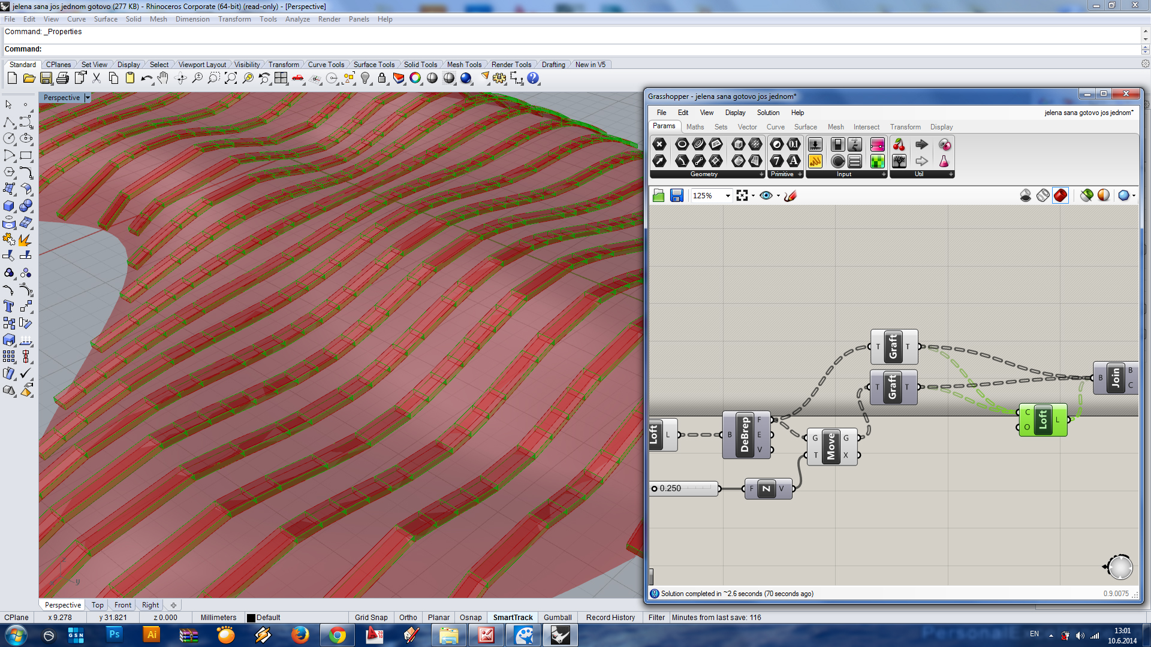Expand the Util panel in Grasshopper
Image resolution: width=1151 pixels, height=647 pixels.
pyautogui.click(x=951, y=174)
